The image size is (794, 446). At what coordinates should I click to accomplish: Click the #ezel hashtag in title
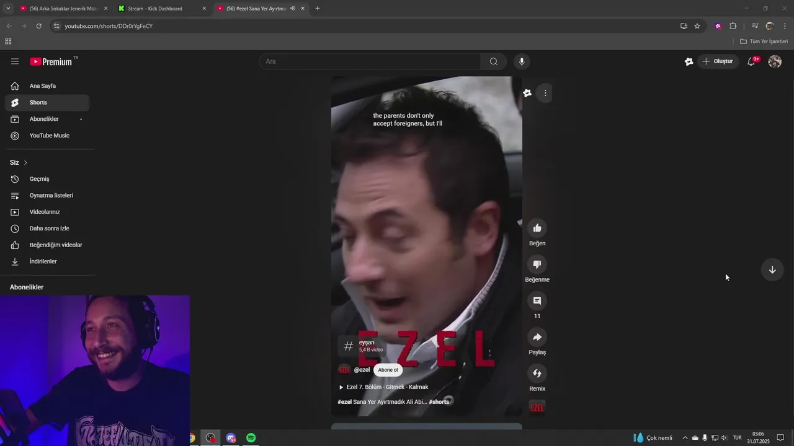pos(344,402)
